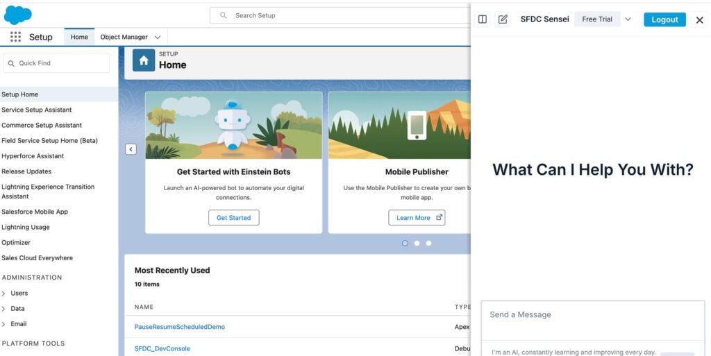Image resolution: width=711 pixels, height=356 pixels.
Task: Select the first carousel page dot
Action: (405, 243)
